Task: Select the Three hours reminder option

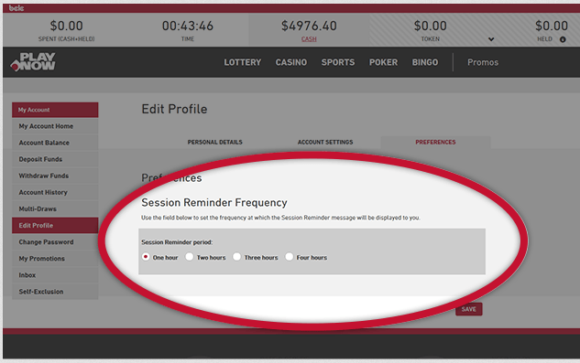Action: (x=236, y=257)
